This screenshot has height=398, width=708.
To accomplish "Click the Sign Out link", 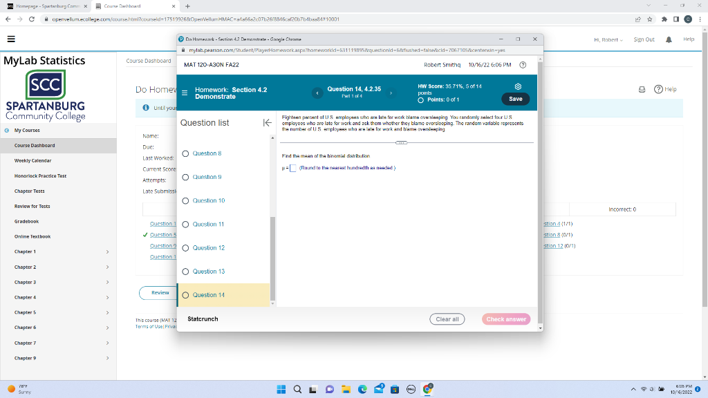I will pos(644,39).
